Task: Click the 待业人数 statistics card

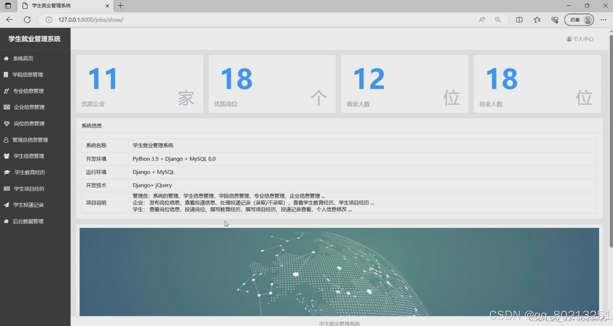Action: [x=537, y=84]
